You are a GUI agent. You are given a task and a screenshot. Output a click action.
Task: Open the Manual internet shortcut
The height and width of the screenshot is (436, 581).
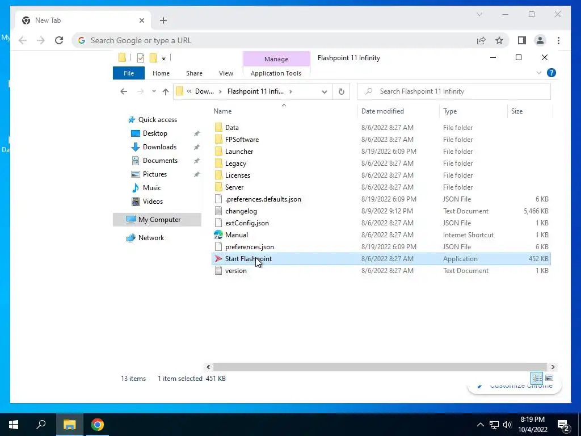point(237,235)
